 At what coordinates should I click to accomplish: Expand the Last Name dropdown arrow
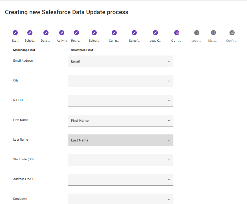169,140
